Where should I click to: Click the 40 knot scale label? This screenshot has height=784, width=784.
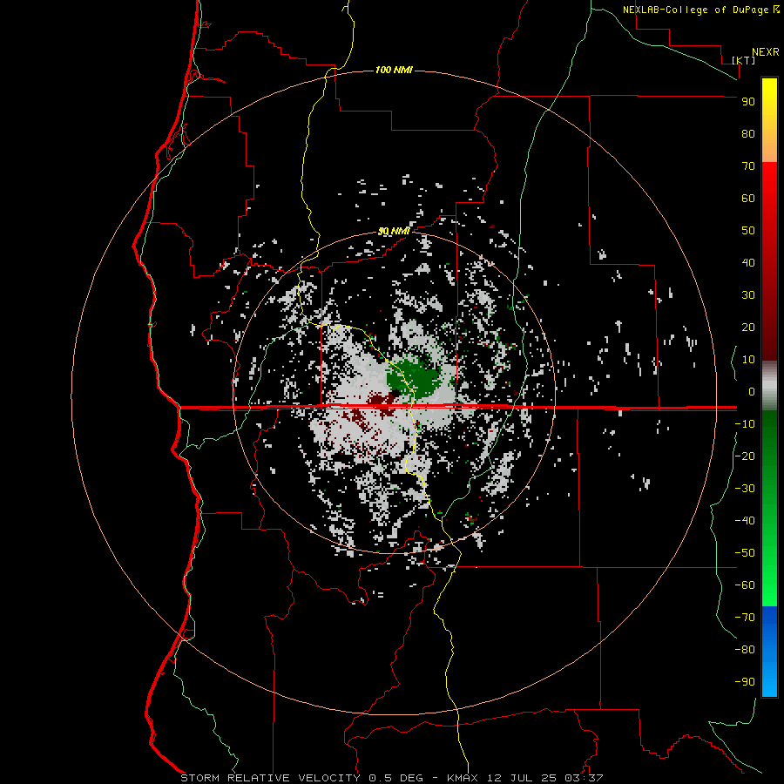tap(748, 263)
